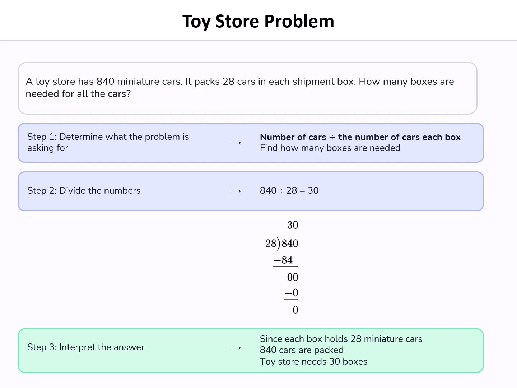Click the −0 subtraction row
This screenshot has height=388, width=517.
(x=292, y=293)
